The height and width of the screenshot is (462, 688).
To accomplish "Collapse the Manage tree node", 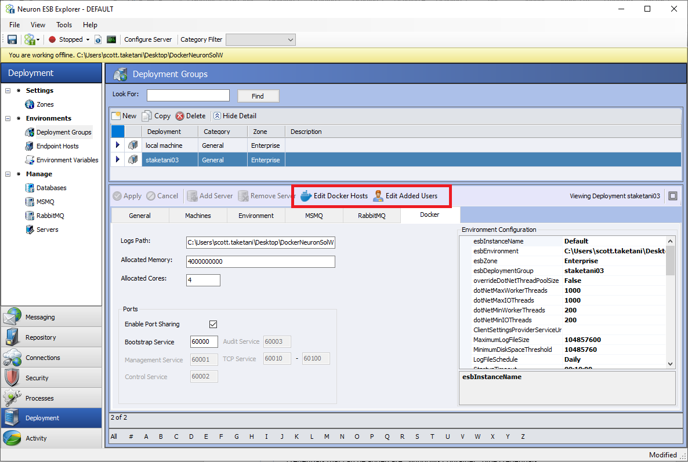I will click(x=8, y=174).
